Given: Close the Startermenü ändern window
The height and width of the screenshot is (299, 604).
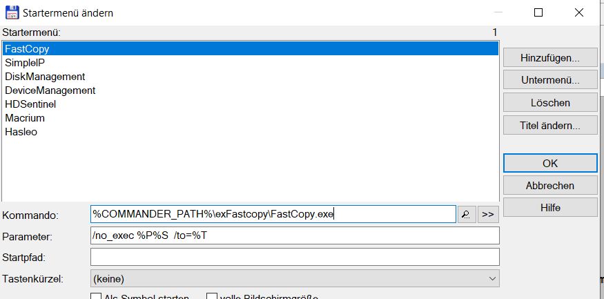Looking at the screenshot, I should [x=578, y=12].
